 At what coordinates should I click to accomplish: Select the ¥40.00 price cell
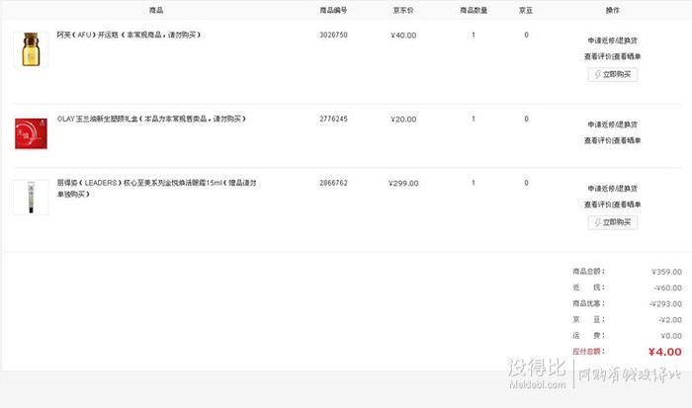click(403, 36)
